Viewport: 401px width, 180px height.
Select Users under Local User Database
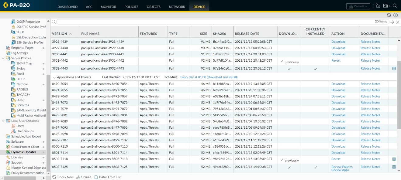pyautogui.click(x=20, y=126)
